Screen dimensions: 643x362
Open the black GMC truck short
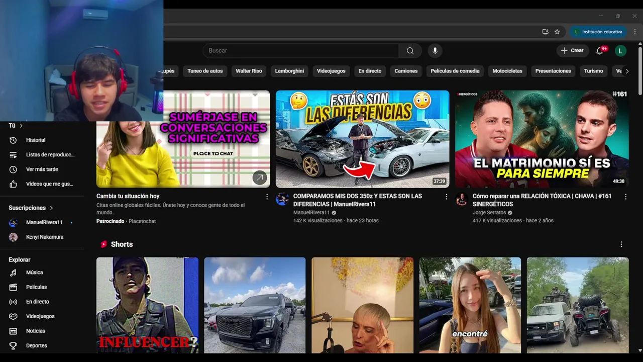click(255, 305)
